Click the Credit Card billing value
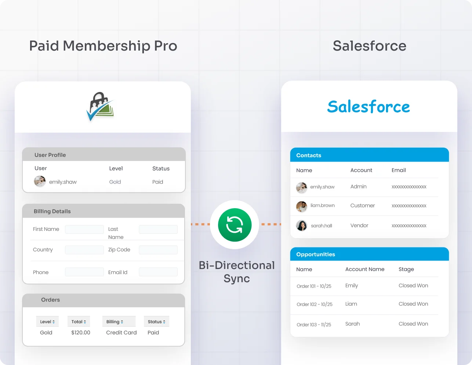This screenshot has width=472, height=365. pyautogui.click(x=121, y=333)
